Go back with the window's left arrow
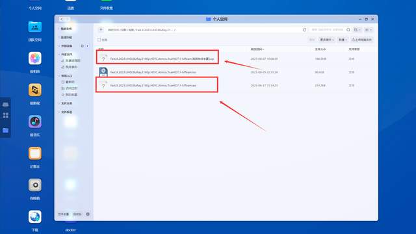 coord(62,19)
